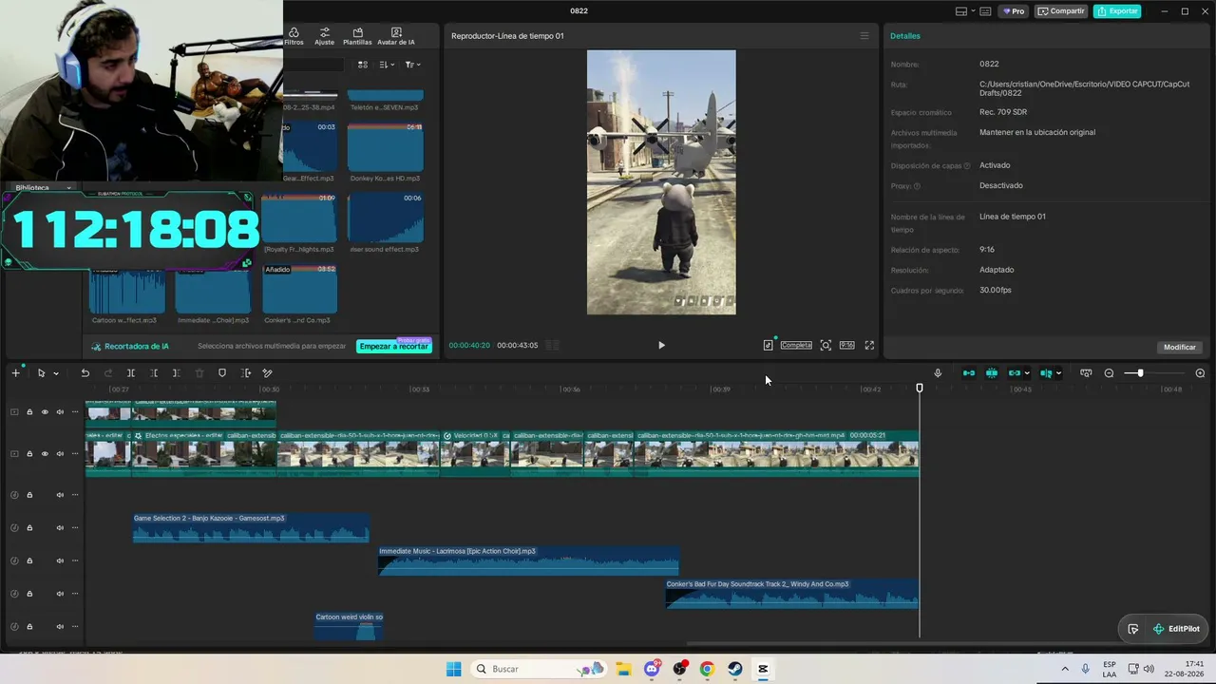Viewport: 1216px width, 684px height.
Task: Add a new track with plus icon
Action: tap(15, 373)
